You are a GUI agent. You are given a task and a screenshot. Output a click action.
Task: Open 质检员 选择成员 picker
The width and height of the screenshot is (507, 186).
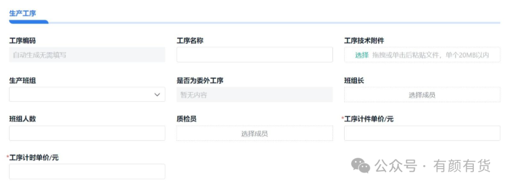tap(254, 133)
